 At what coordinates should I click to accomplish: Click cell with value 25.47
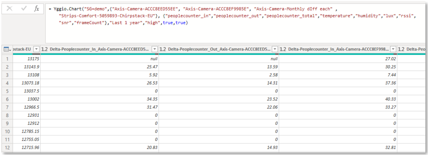pos(100,67)
